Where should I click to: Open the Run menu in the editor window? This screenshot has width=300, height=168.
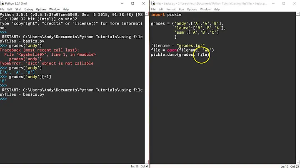click(181, 9)
